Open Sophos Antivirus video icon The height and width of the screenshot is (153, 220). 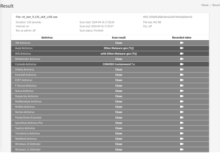coord(182,128)
